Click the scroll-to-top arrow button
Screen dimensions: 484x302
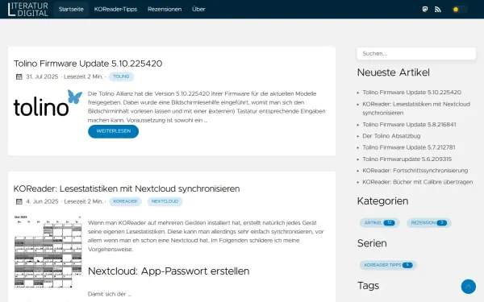(x=468, y=287)
